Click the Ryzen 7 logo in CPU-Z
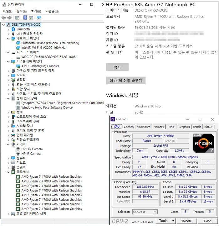 coord(203,143)
